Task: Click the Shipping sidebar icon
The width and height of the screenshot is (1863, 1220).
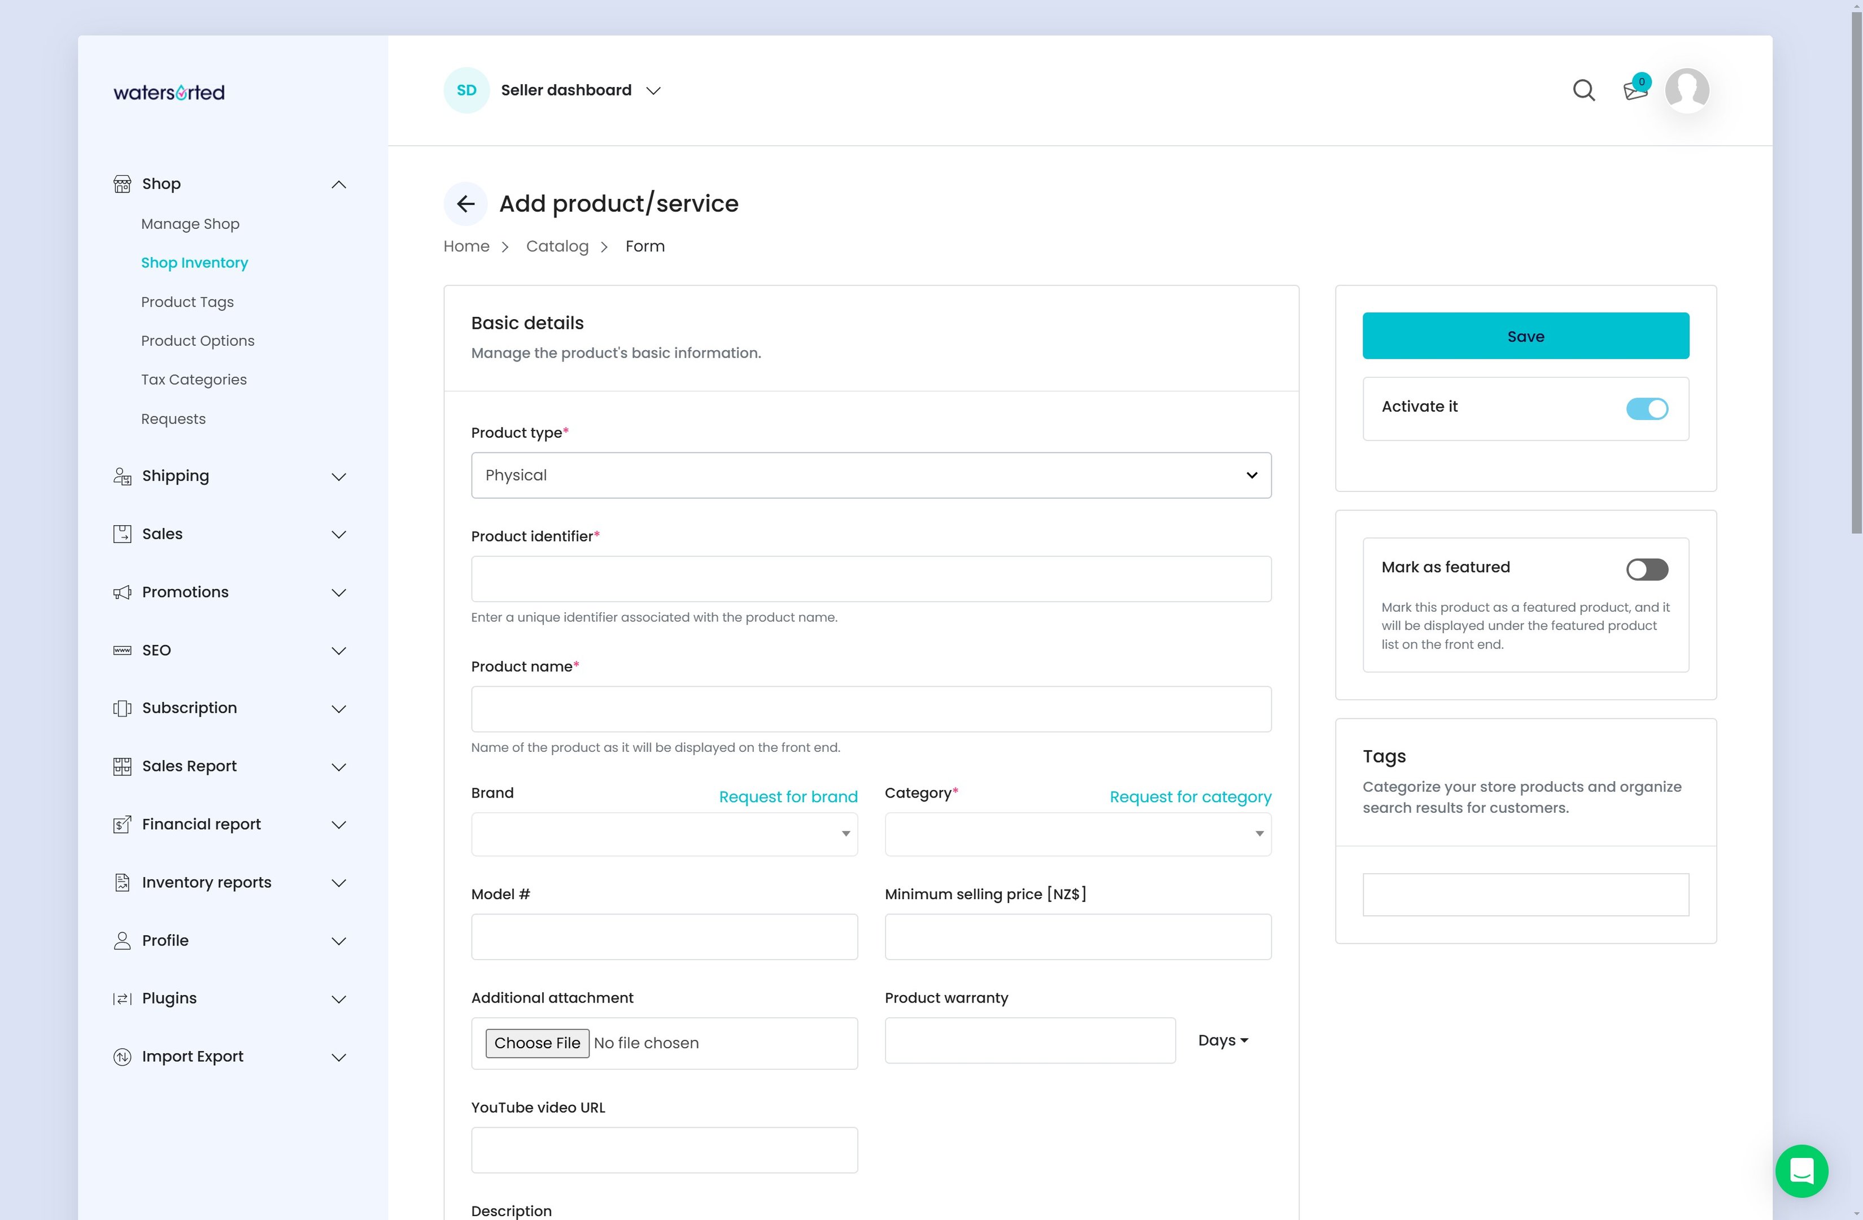Action: click(122, 476)
